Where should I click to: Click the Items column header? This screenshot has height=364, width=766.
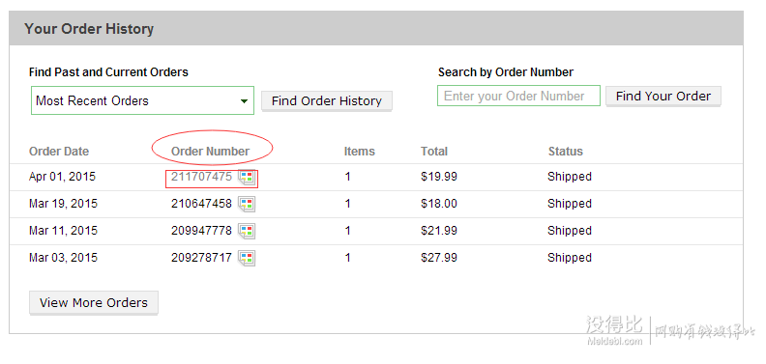coord(359,152)
